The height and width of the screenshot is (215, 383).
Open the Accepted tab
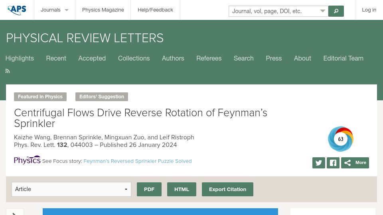92,58
